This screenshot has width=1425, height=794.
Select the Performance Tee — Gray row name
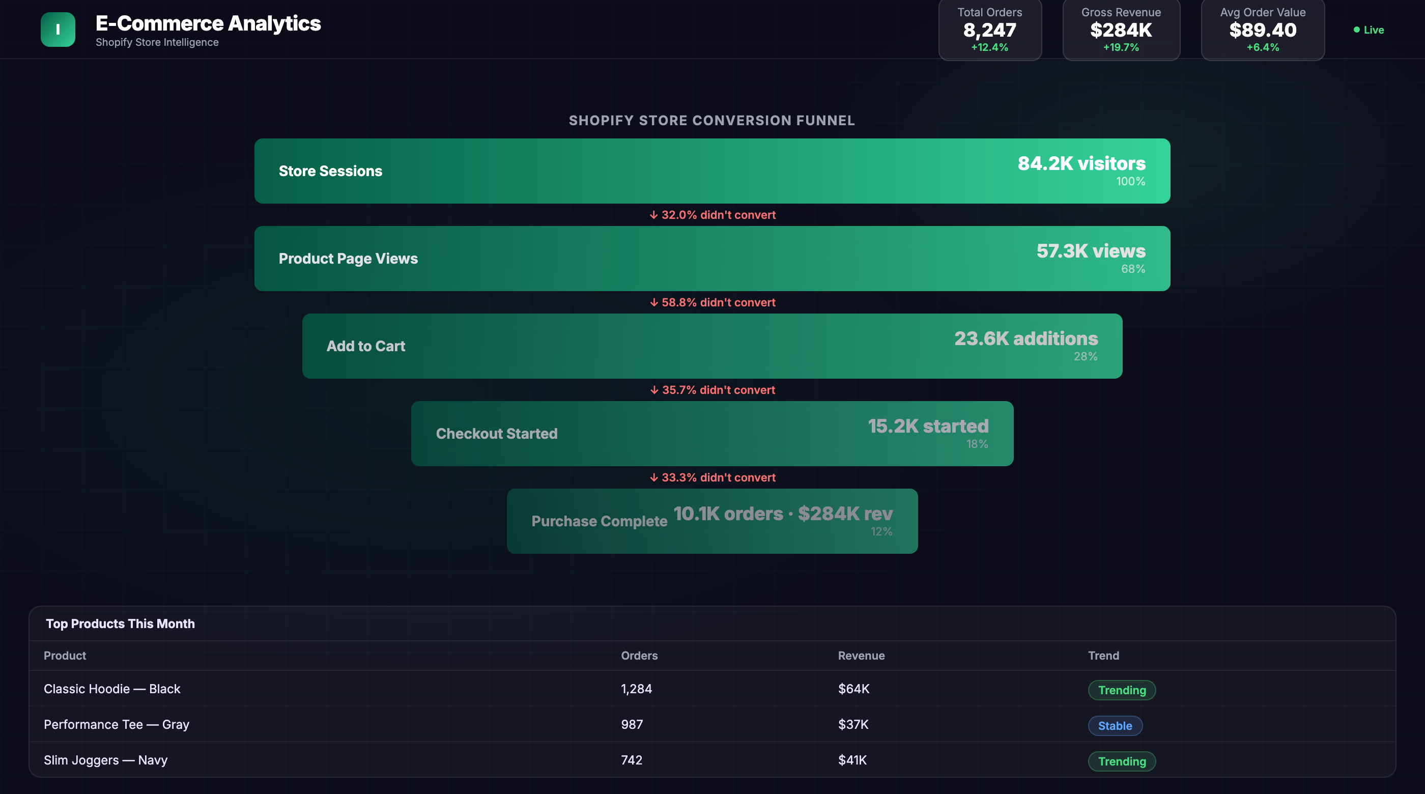tap(116, 724)
